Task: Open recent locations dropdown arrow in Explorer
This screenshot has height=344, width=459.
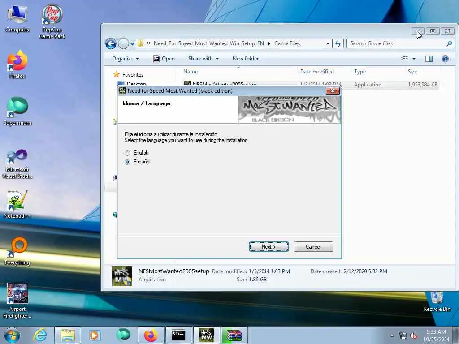Action: (x=132, y=43)
